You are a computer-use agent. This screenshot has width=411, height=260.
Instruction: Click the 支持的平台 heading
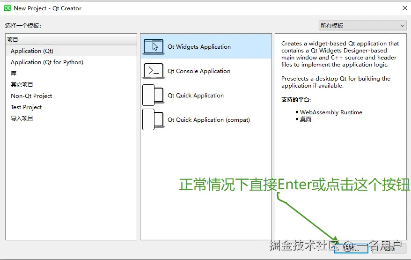point(296,100)
